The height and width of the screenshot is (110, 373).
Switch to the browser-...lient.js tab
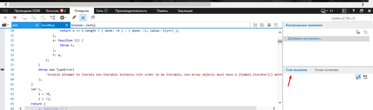83,25
